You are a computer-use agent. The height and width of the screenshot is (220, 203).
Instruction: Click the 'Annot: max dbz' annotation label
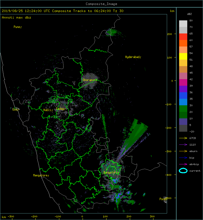17,18
